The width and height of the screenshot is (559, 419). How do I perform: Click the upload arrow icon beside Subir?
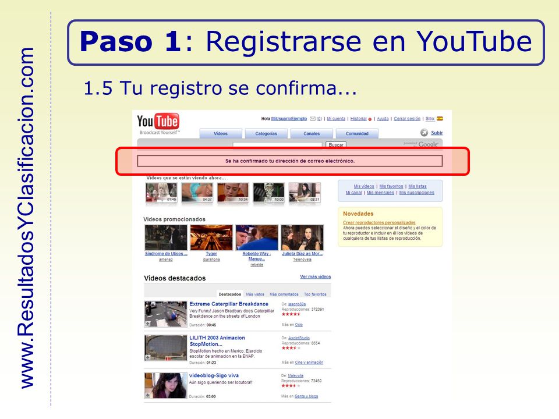click(424, 133)
